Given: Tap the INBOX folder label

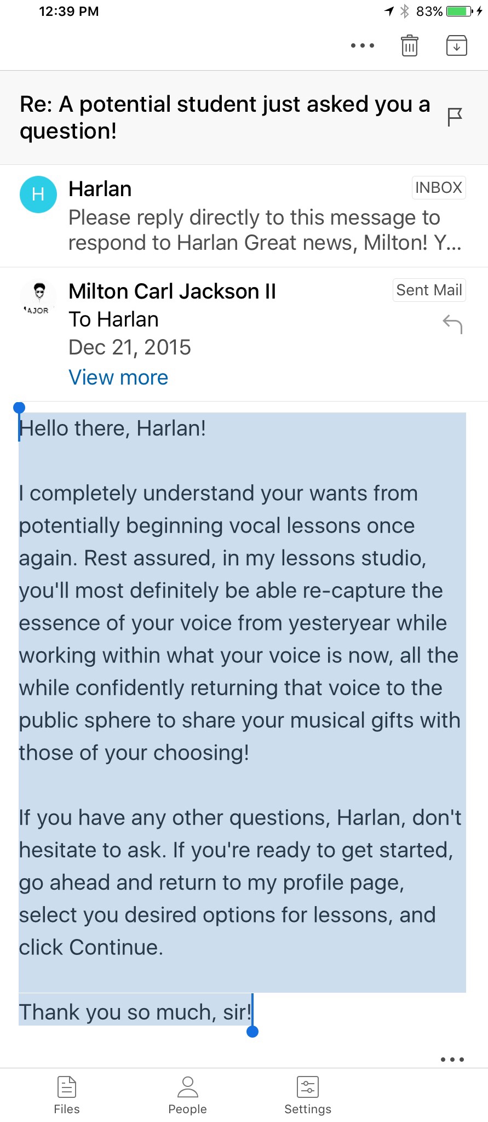Looking at the screenshot, I should [438, 187].
